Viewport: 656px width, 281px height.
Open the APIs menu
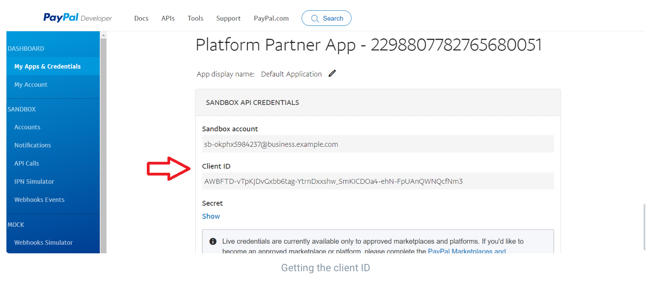(x=168, y=18)
